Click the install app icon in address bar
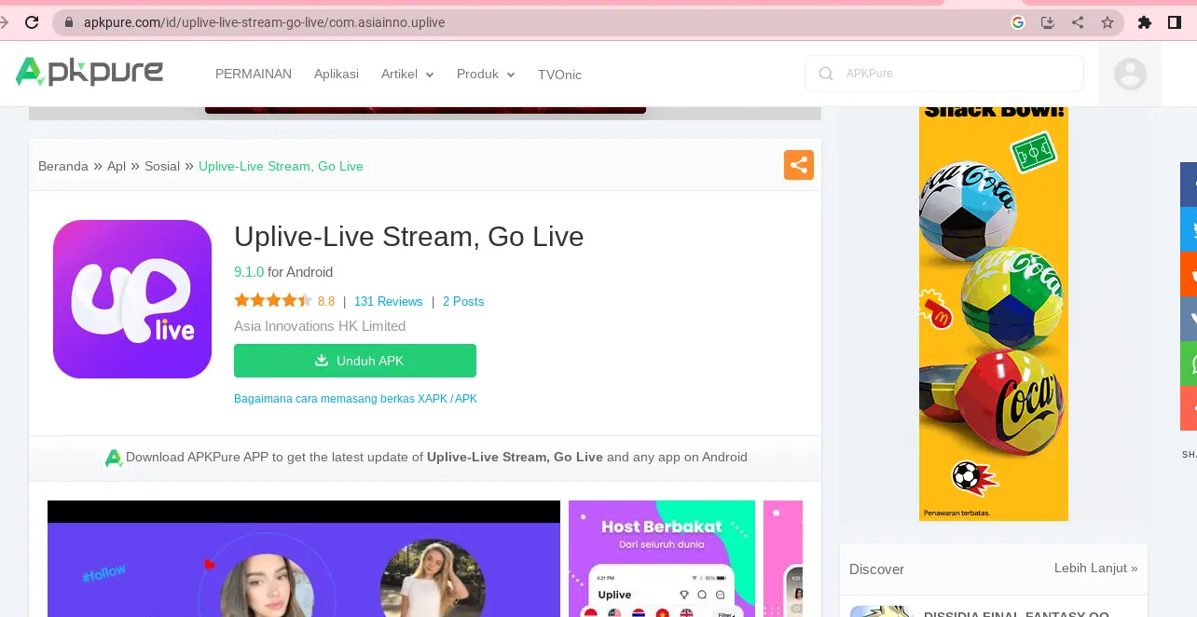 click(1048, 22)
